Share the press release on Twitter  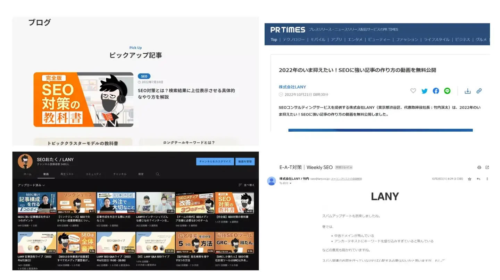coord(424,91)
